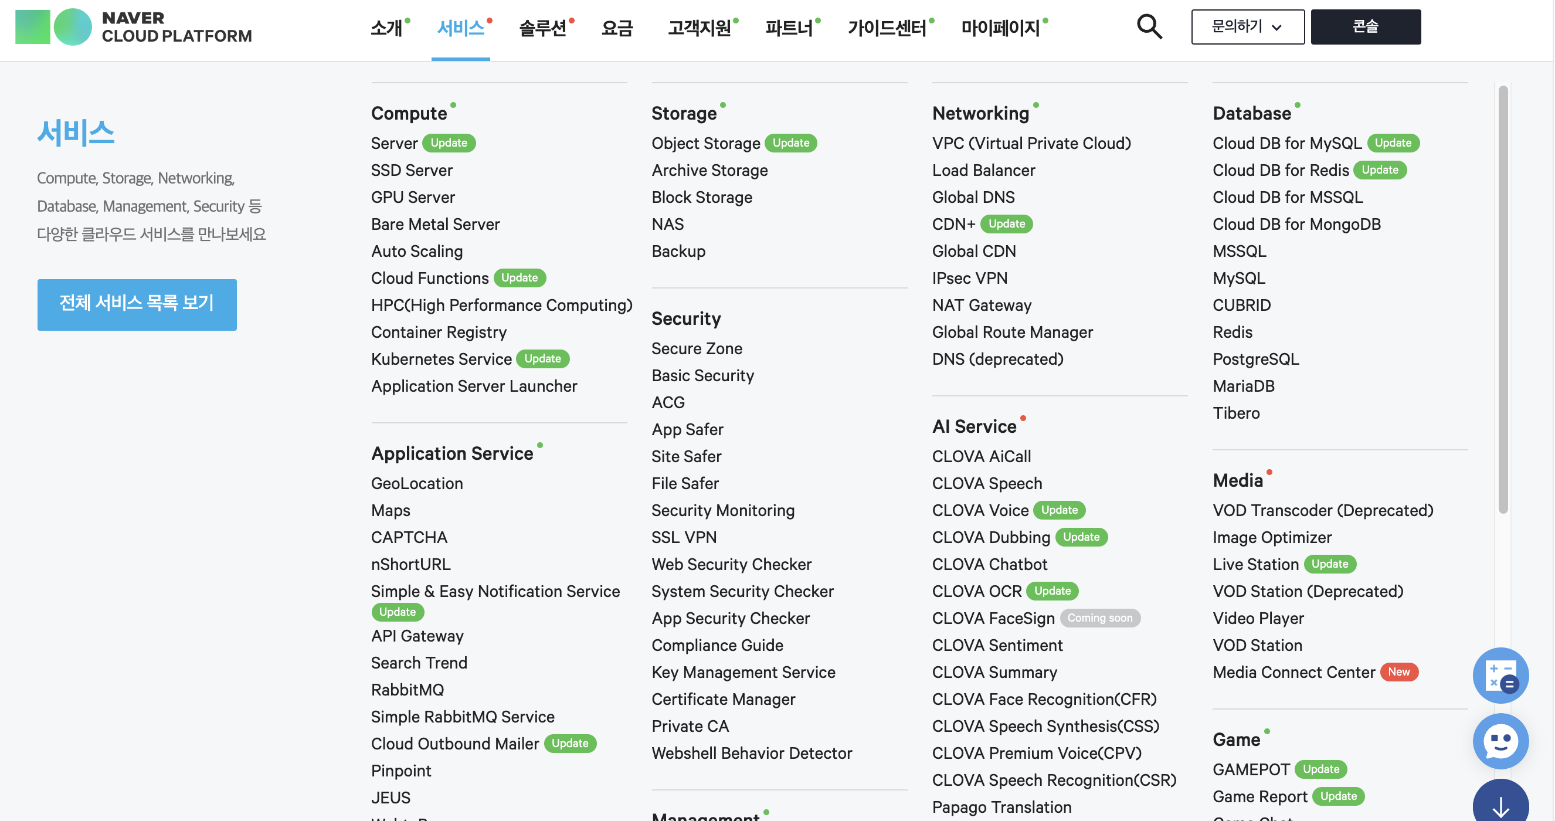Open GAMEPOT link

click(1251, 769)
